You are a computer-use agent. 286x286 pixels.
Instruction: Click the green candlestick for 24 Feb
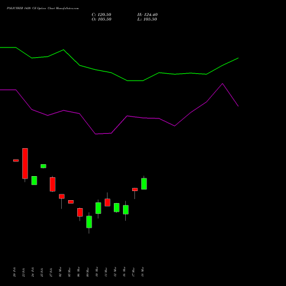tap(34, 180)
